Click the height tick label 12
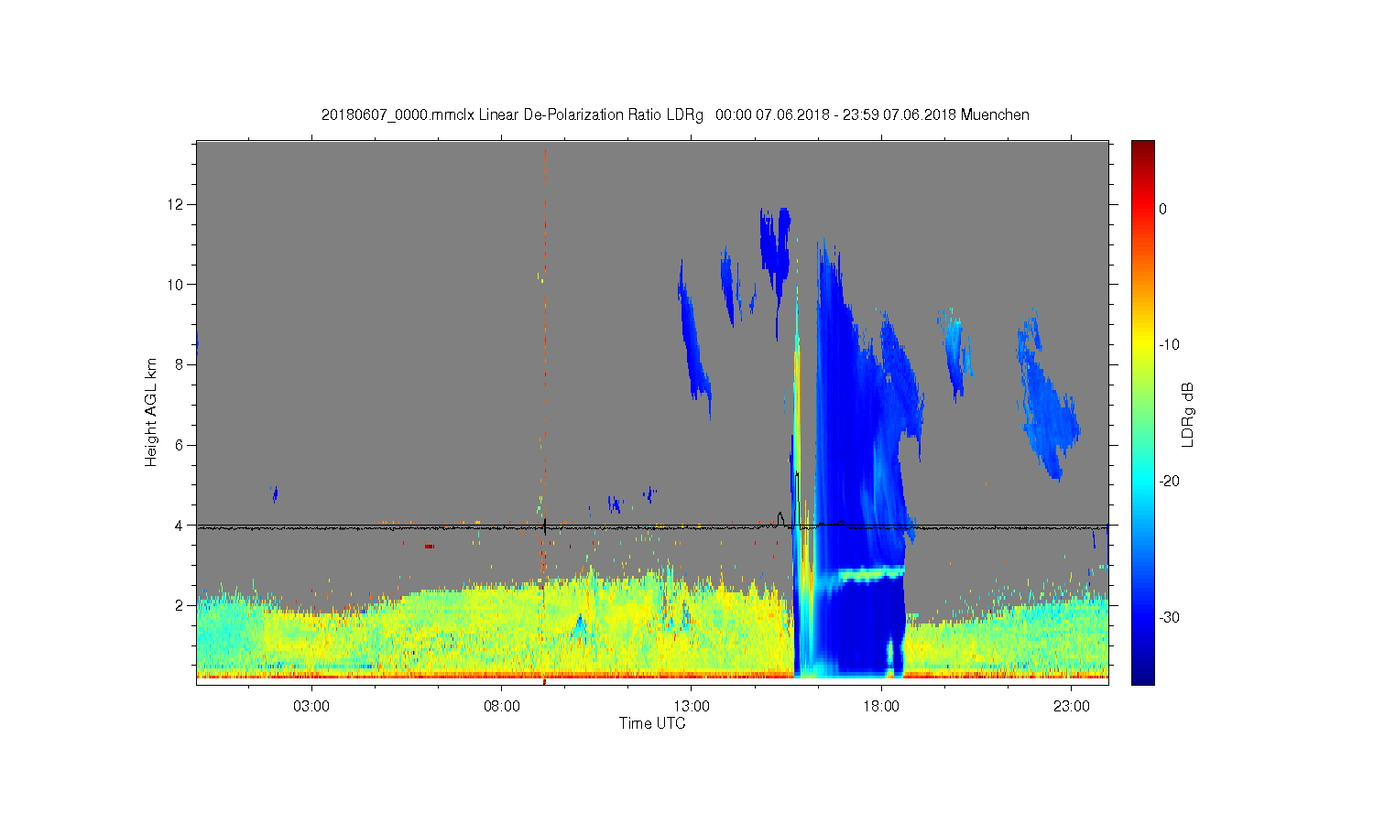The image size is (1374, 824). [x=177, y=204]
